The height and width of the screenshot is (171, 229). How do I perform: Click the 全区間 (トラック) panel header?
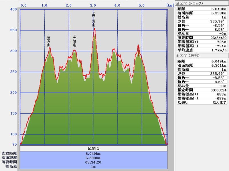[189, 3]
